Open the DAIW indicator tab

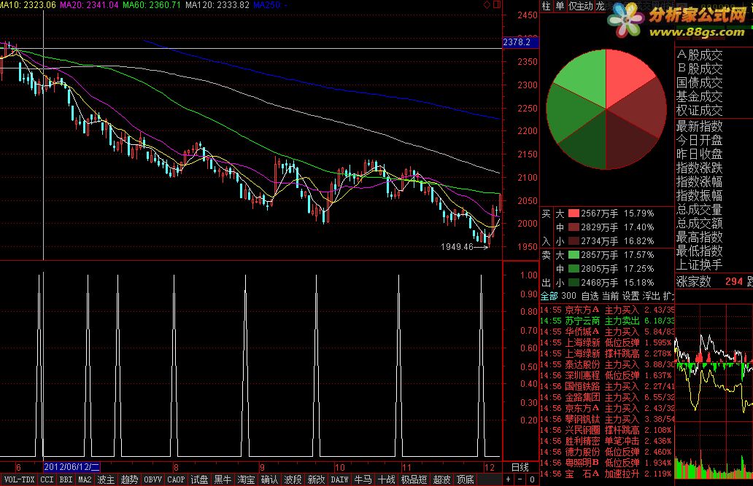point(339,479)
